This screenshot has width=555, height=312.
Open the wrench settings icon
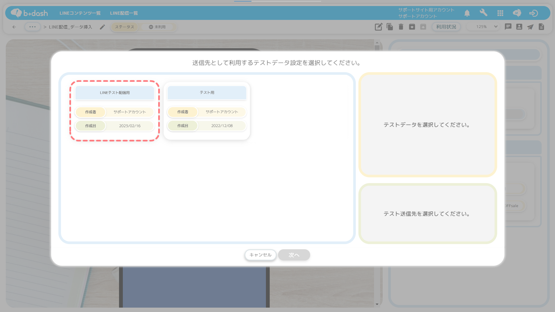pyautogui.click(x=483, y=13)
